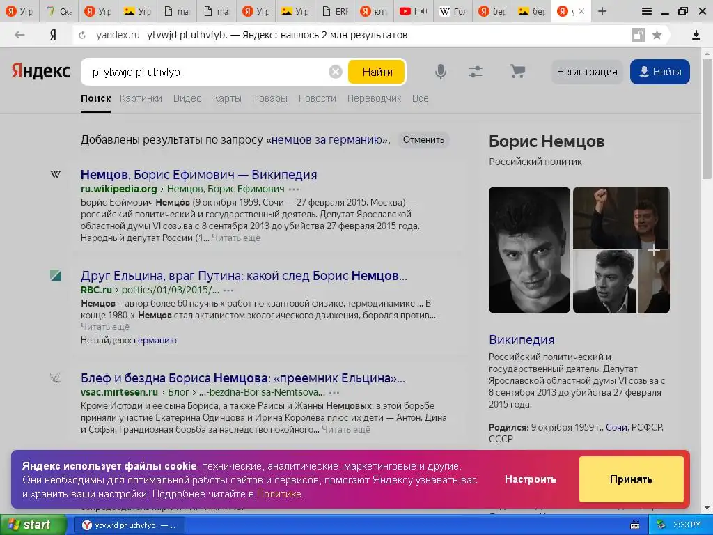Open more options dots for vsac.mirtesen.ru result
Image resolution: width=713 pixels, height=535 pixels.
pyautogui.click(x=334, y=393)
